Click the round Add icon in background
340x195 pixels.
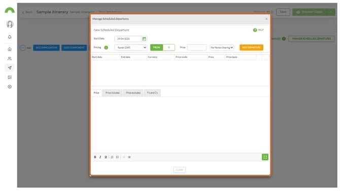coord(23,48)
